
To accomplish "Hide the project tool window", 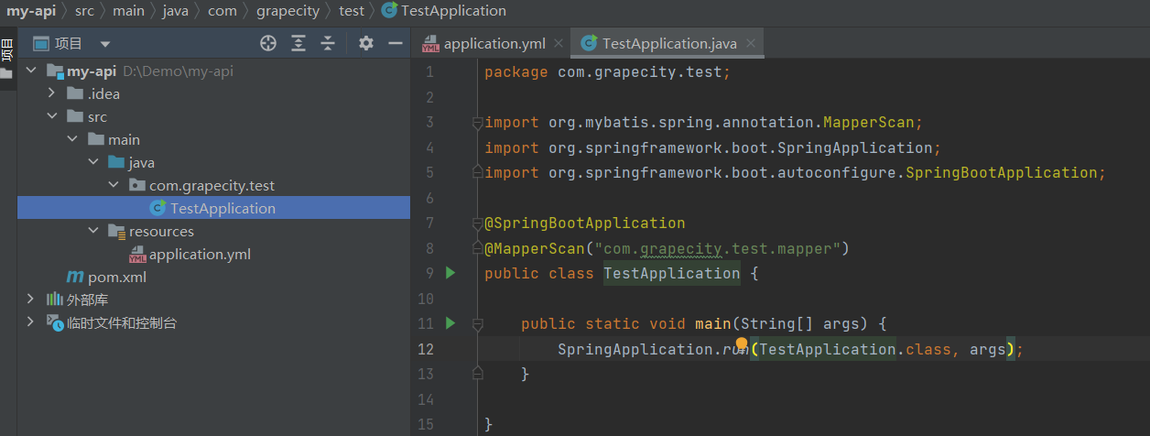I will coord(396,43).
